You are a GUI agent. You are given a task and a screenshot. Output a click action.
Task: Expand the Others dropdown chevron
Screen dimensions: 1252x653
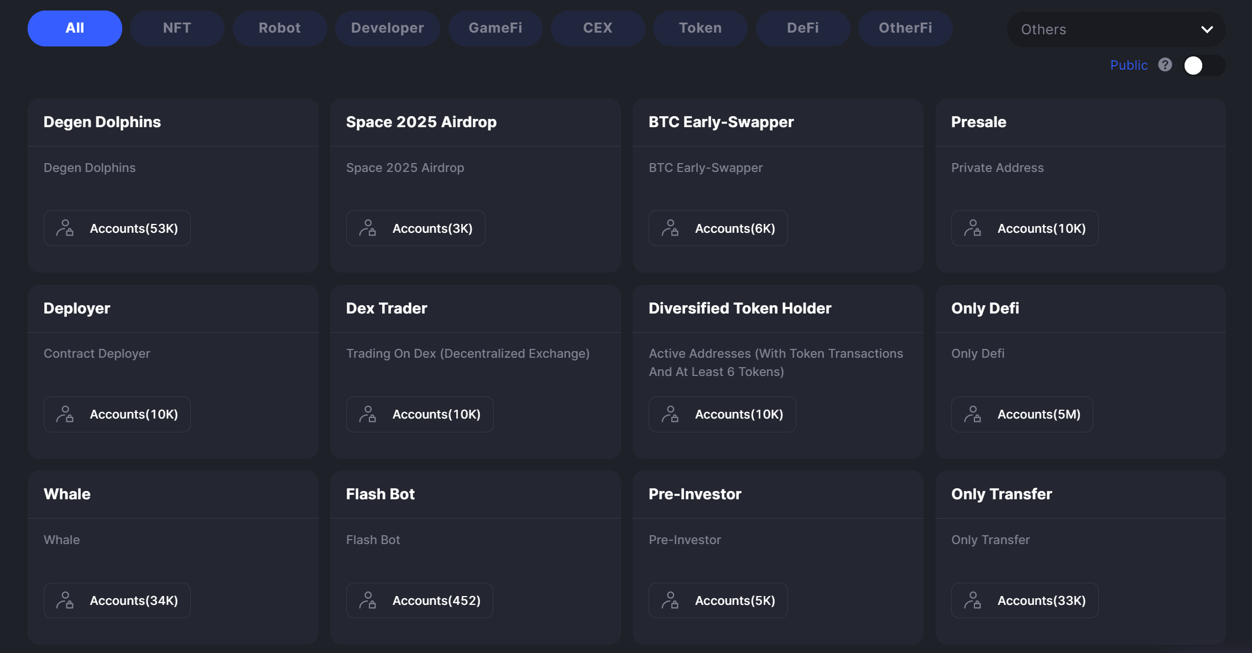pyautogui.click(x=1207, y=29)
